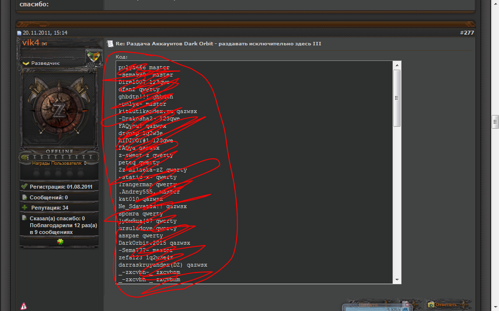Screen dimensions: 499x311
Task: Click the folder icon on the Ответить button
Action: click(431, 304)
